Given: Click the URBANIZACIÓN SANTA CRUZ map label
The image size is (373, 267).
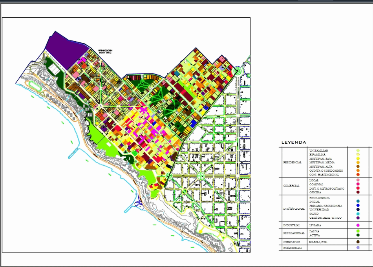Looking at the screenshot, I should coord(104,52).
